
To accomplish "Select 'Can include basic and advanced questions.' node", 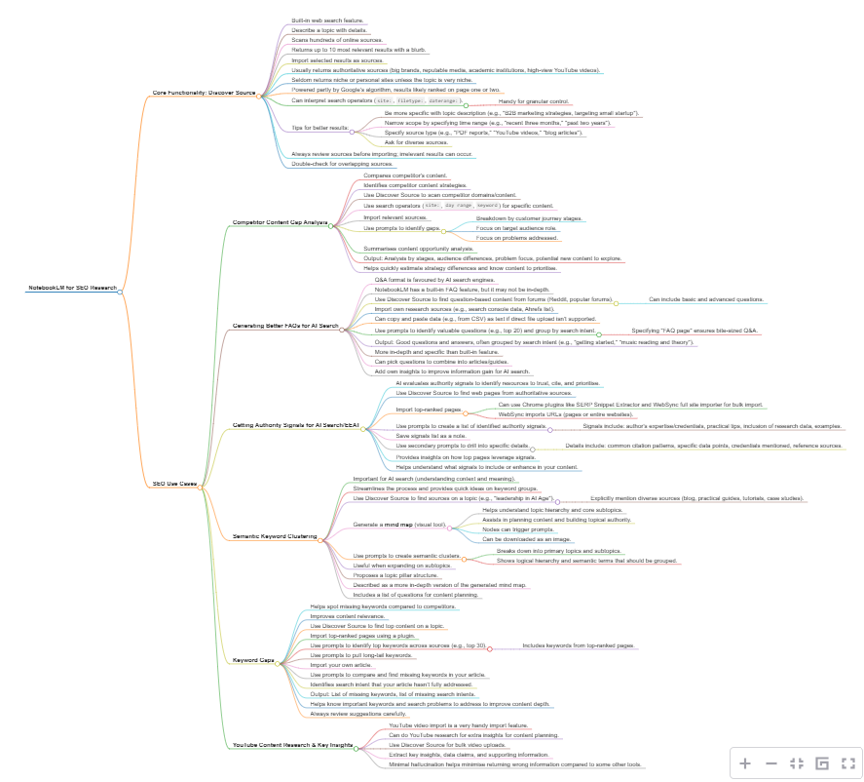I will [706, 299].
